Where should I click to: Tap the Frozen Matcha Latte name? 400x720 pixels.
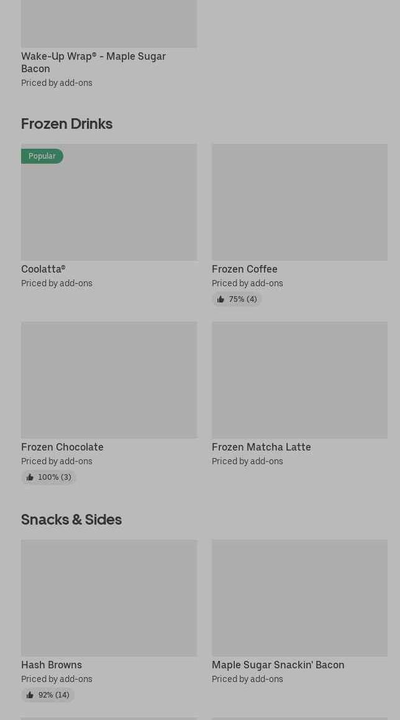261,447
